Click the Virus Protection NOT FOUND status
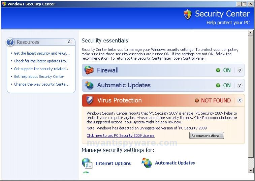Image resolution: width=255 pixels, height=181 pixels. [213, 100]
